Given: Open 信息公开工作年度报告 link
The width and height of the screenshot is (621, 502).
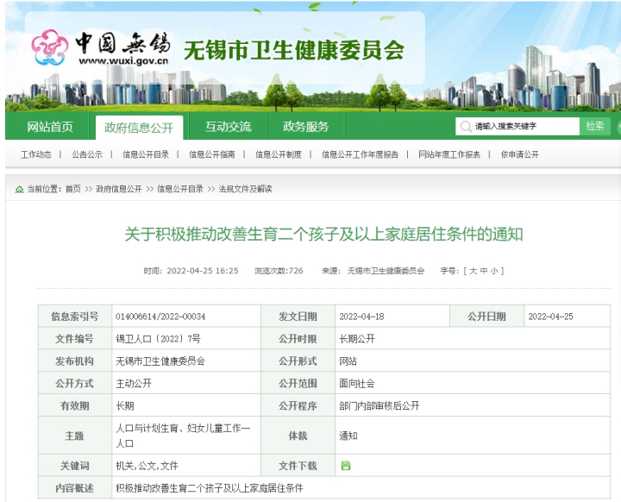Looking at the screenshot, I should pos(360,155).
